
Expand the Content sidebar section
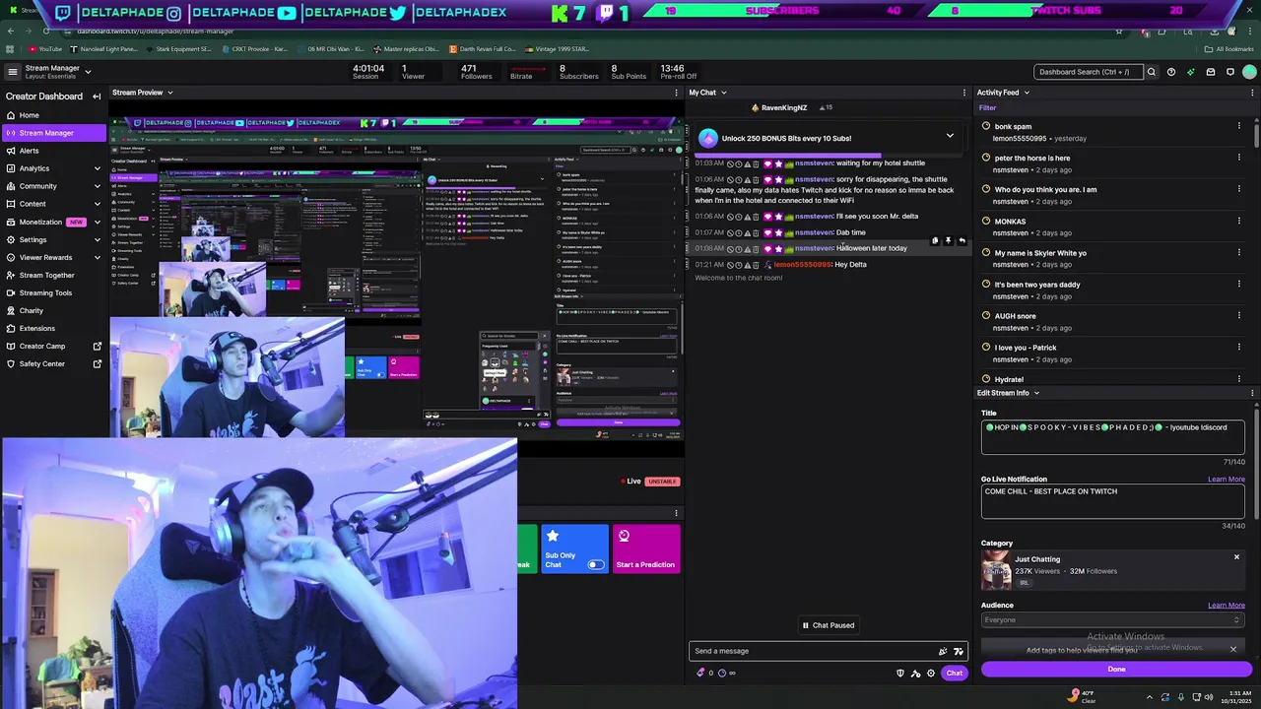click(x=97, y=204)
